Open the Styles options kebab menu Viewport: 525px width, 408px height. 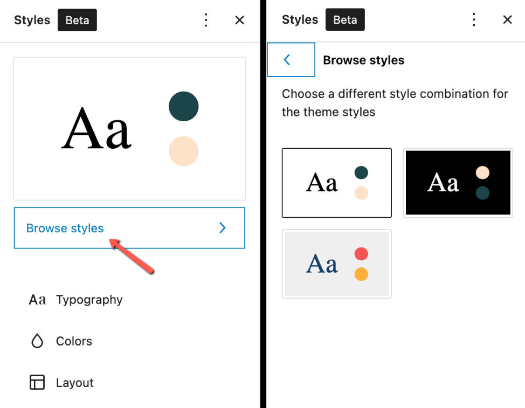(x=206, y=19)
